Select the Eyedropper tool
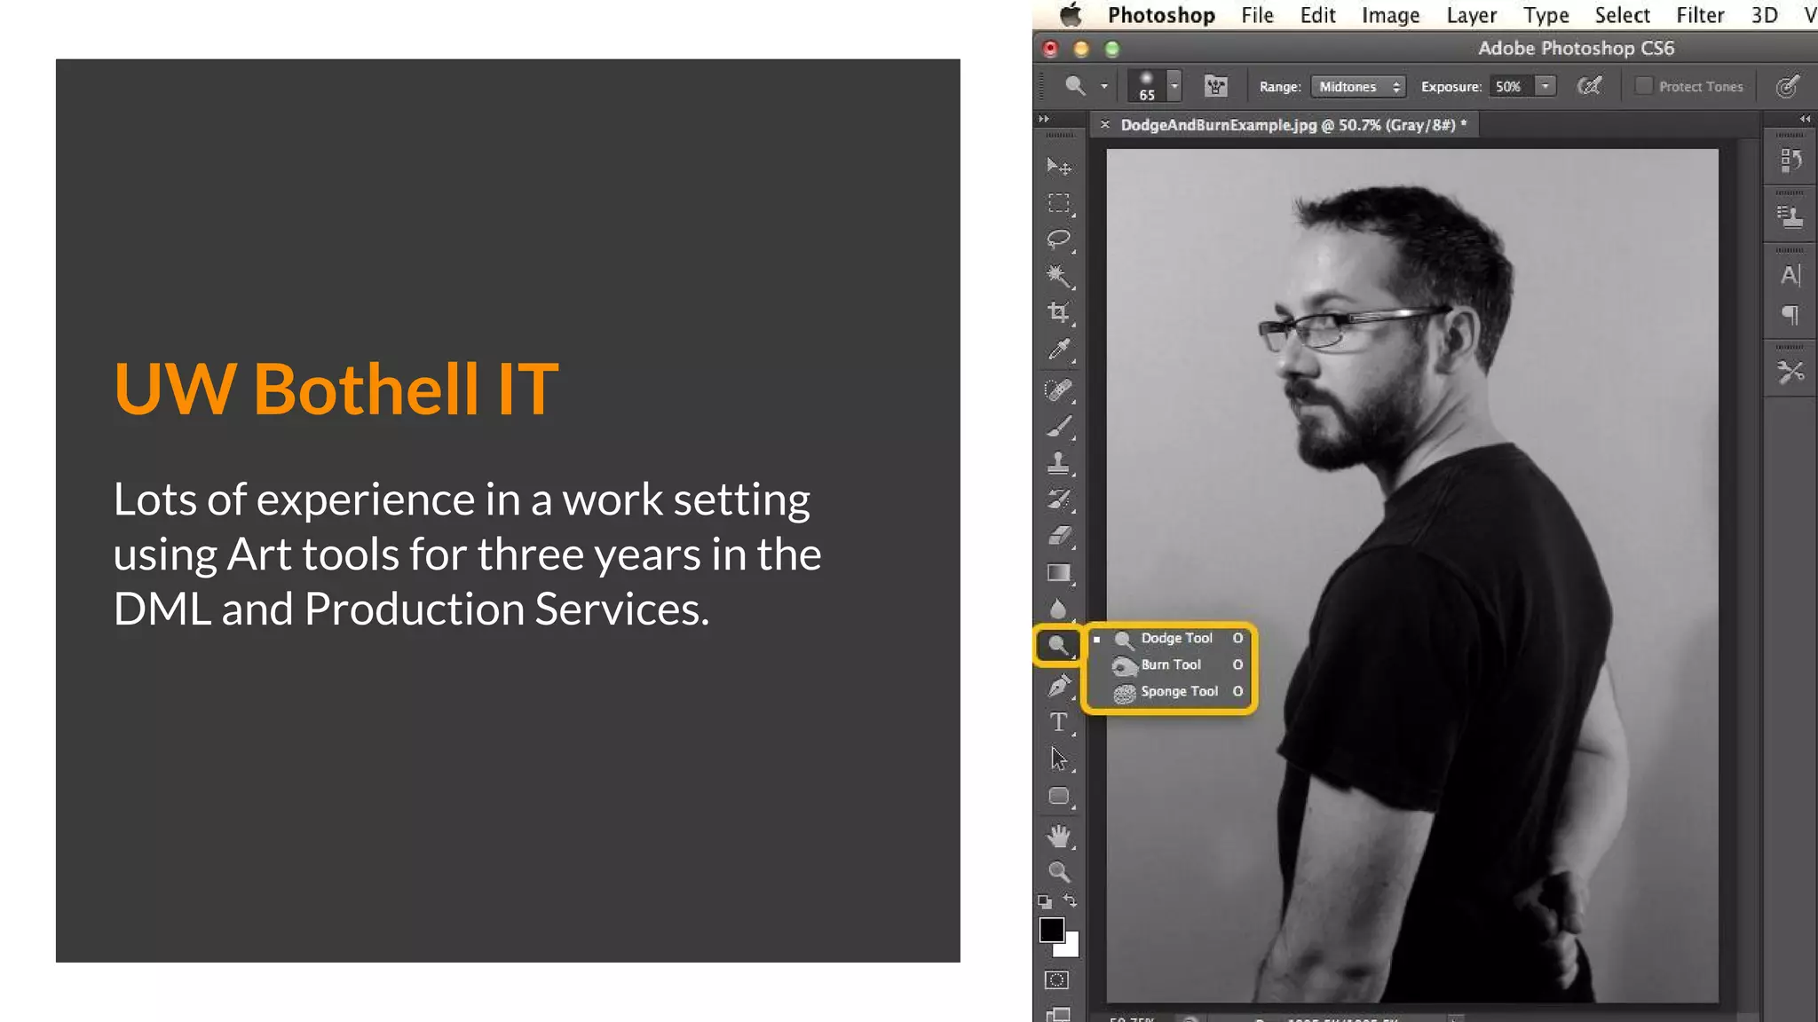Image resolution: width=1818 pixels, height=1022 pixels. [x=1058, y=350]
